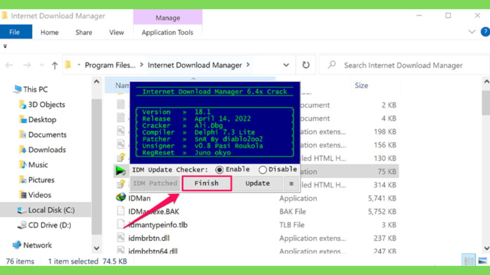Switch to the View ribbon tab

(x=117, y=32)
